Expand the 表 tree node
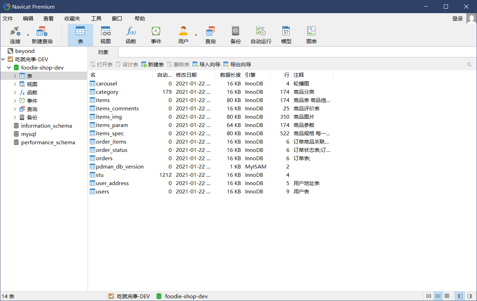The height and width of the screenshot is (301, 477). [15, 76]
